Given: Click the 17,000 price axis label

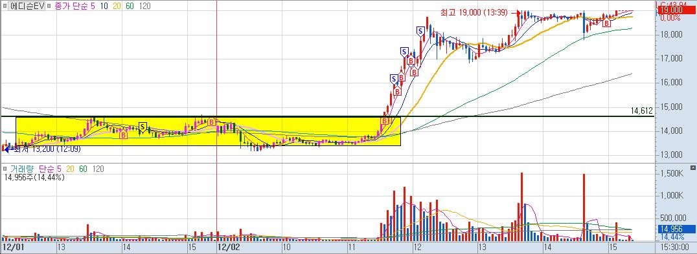Looking at the screenshot, I should pos(671,59).
